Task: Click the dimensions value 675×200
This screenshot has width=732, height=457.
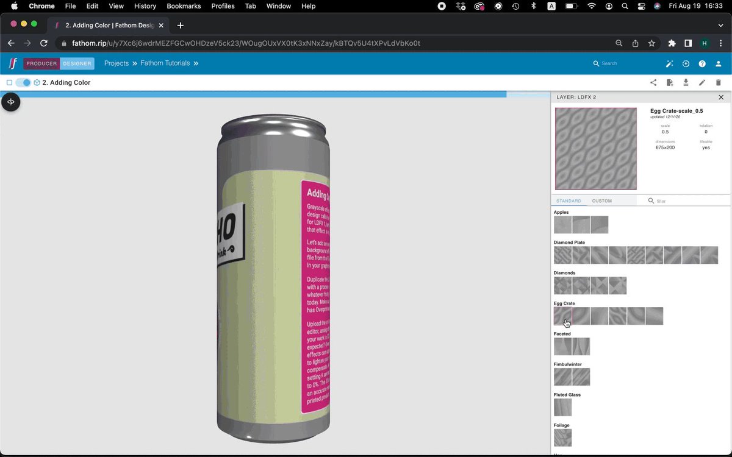Action: [665, 147]
